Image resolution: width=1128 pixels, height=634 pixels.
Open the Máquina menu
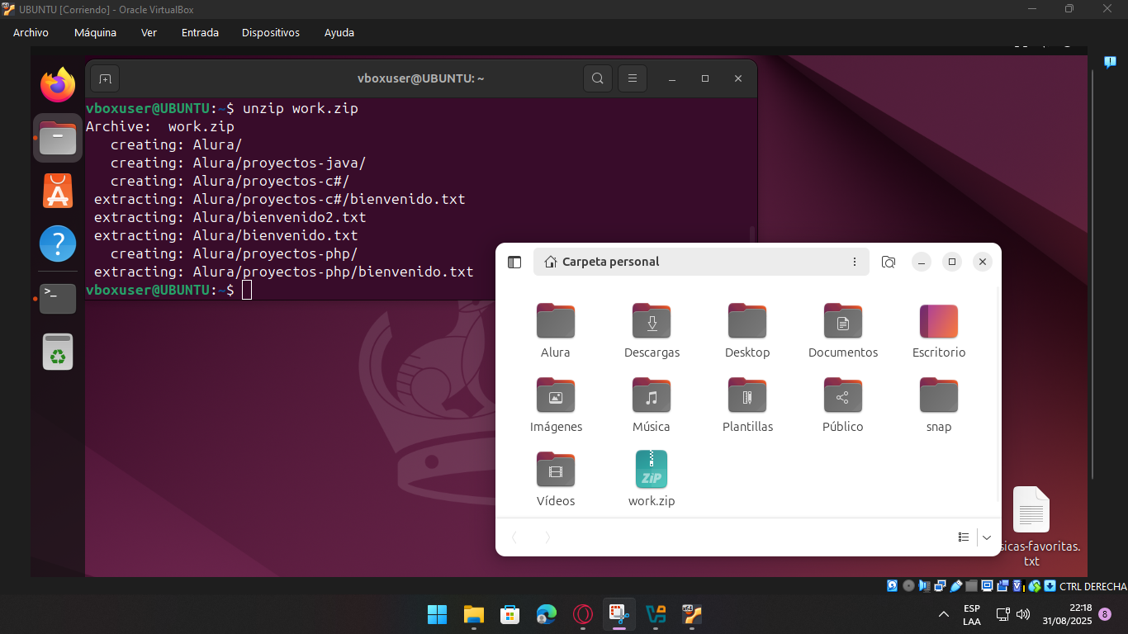(x=95, y=33)
